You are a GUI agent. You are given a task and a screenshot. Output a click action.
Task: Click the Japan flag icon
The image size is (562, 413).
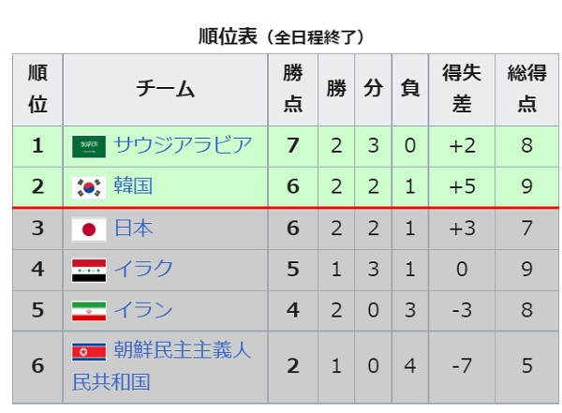click(x=89, y=229)
